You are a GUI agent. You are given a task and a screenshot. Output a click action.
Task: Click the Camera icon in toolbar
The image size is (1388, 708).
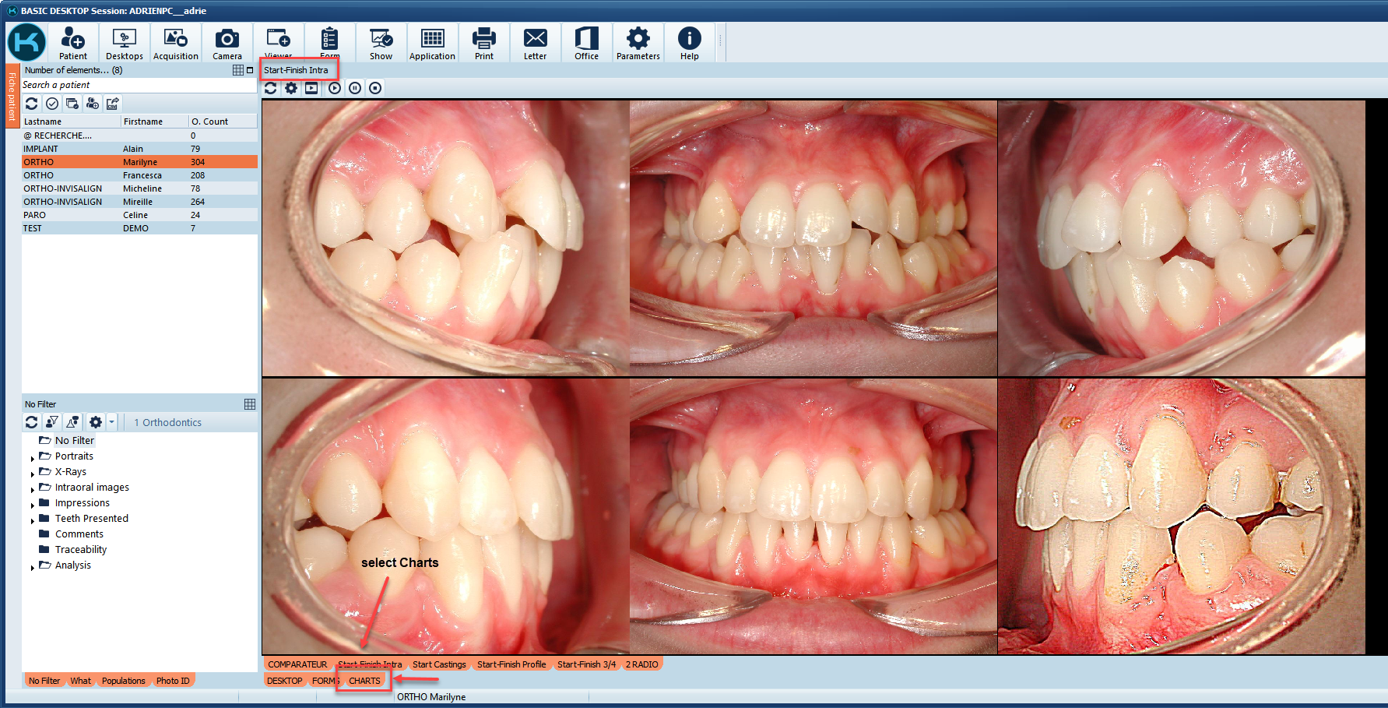[x=227, y=43]
